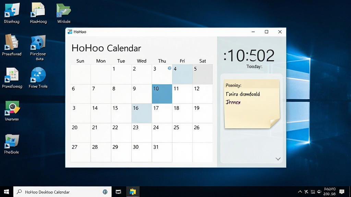Open the notification center icon
The height and width of the screenshot is (197, 351).
click(x=342, y=192)
